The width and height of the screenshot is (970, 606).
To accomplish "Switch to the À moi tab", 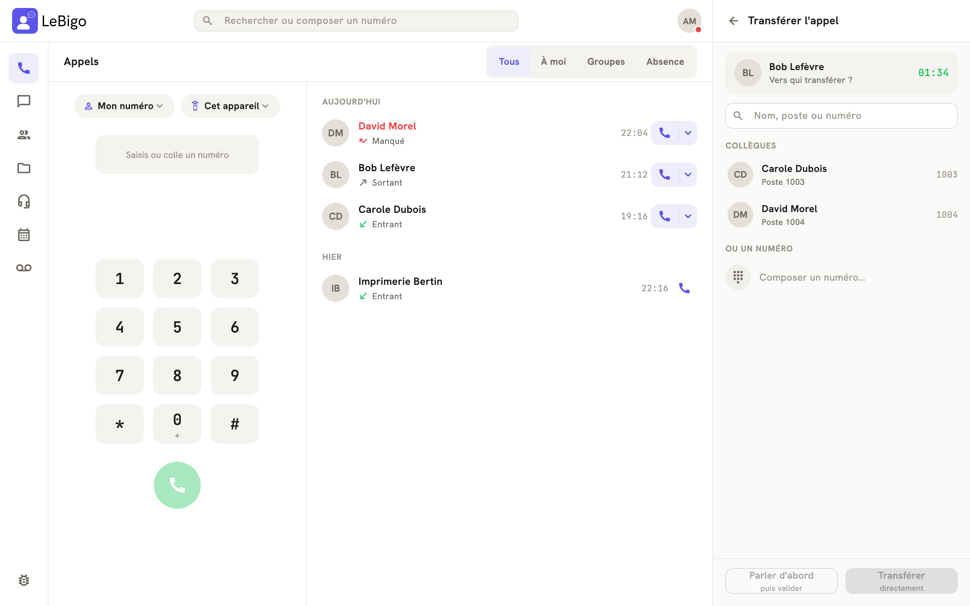I will coord(553,62).
